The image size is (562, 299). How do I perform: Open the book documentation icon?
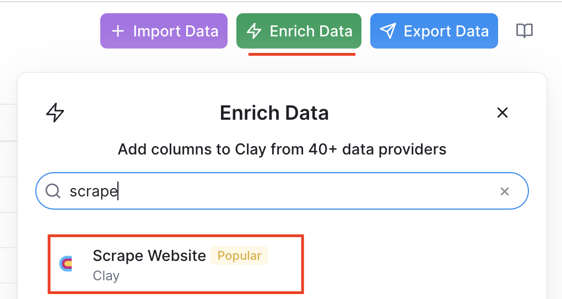pos(525,31)
